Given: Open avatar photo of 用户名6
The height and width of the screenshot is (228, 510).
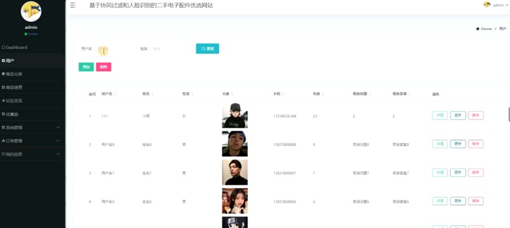Looking at the screenshot, I should point(235,201).
